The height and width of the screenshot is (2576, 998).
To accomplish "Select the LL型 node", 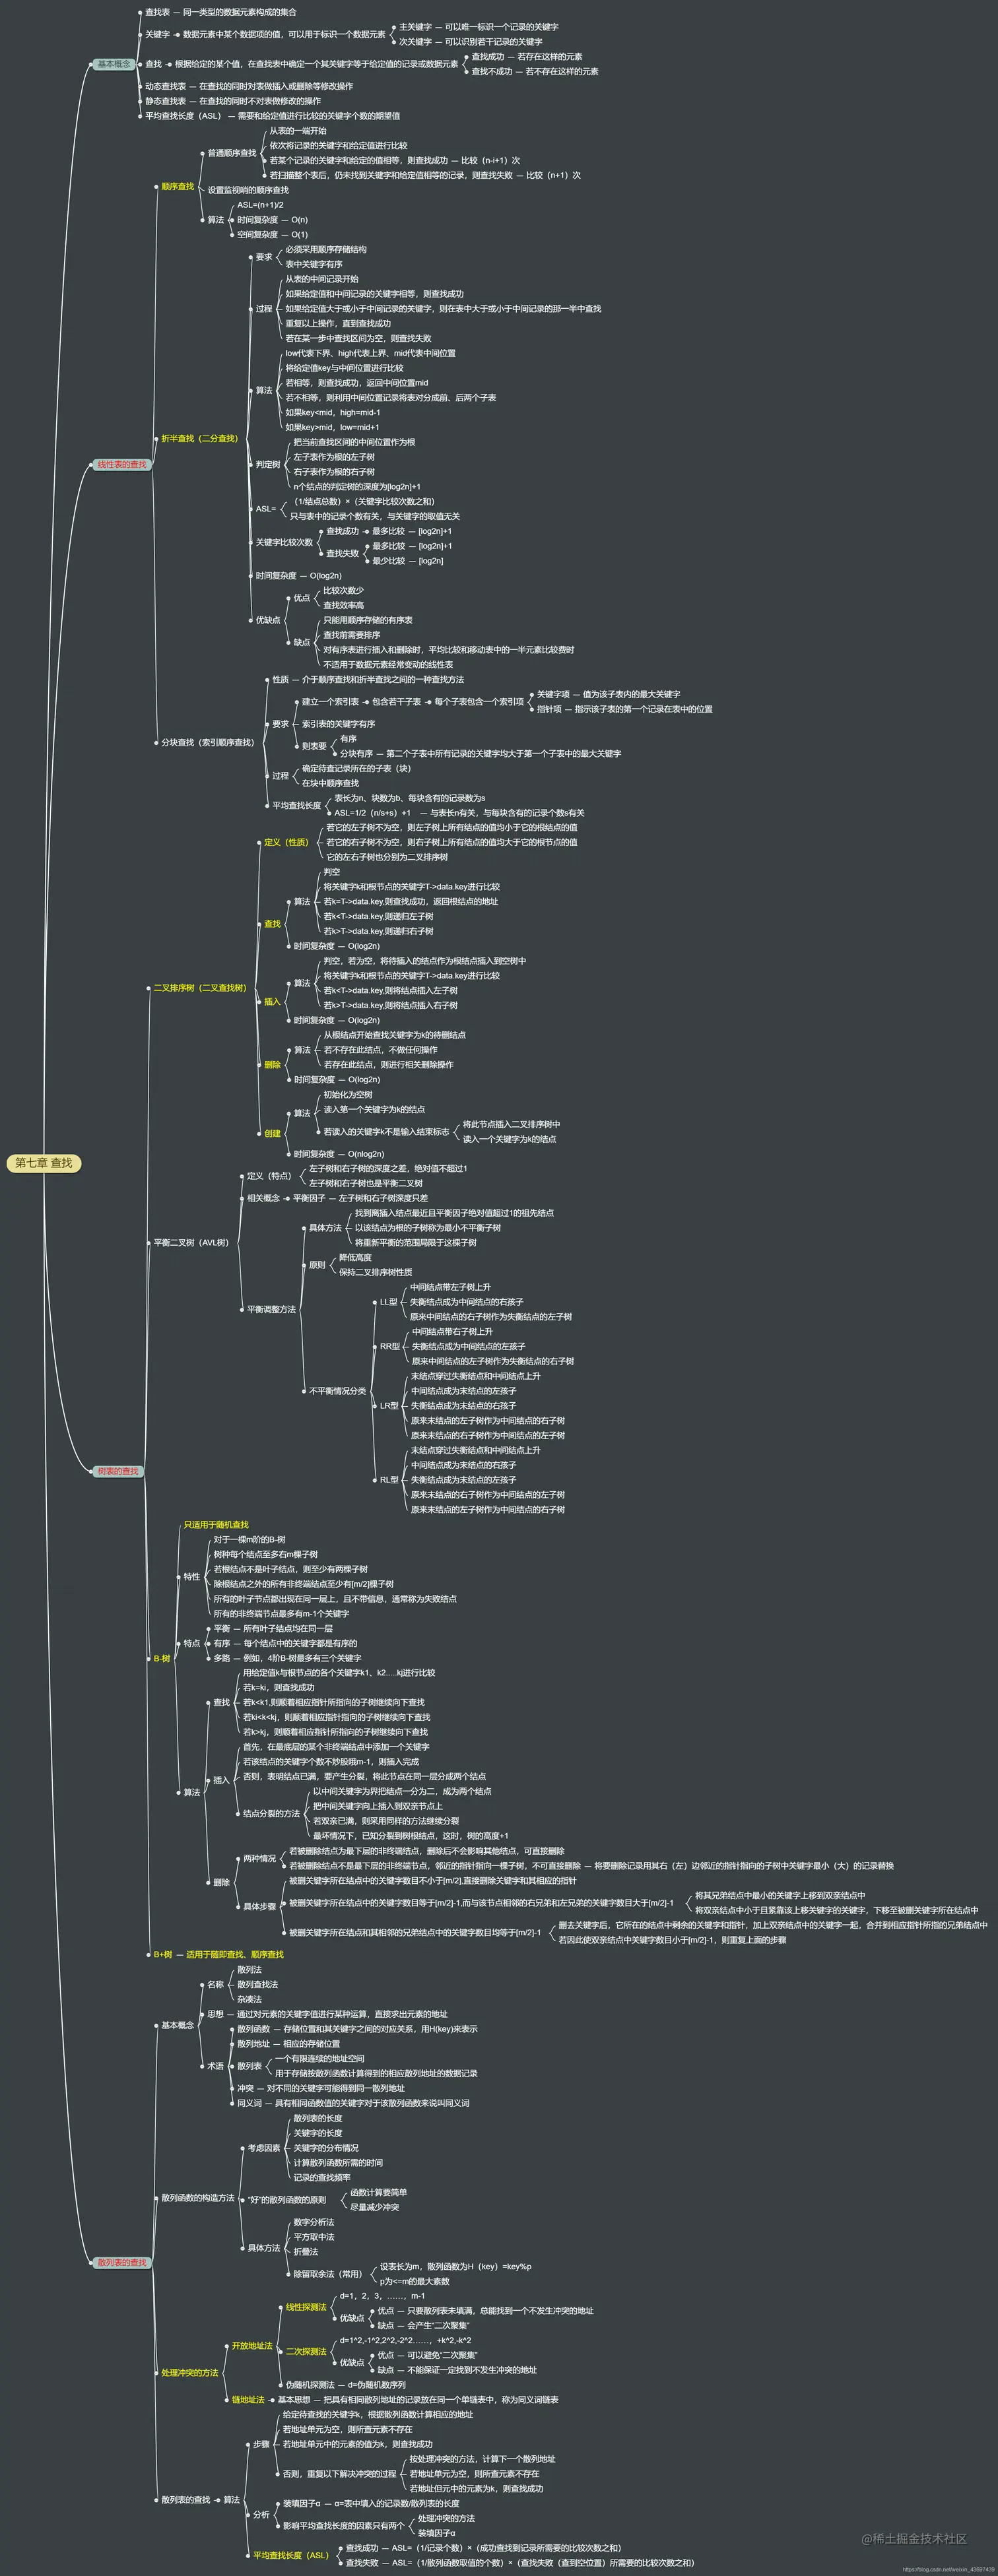I will 389,1302.
